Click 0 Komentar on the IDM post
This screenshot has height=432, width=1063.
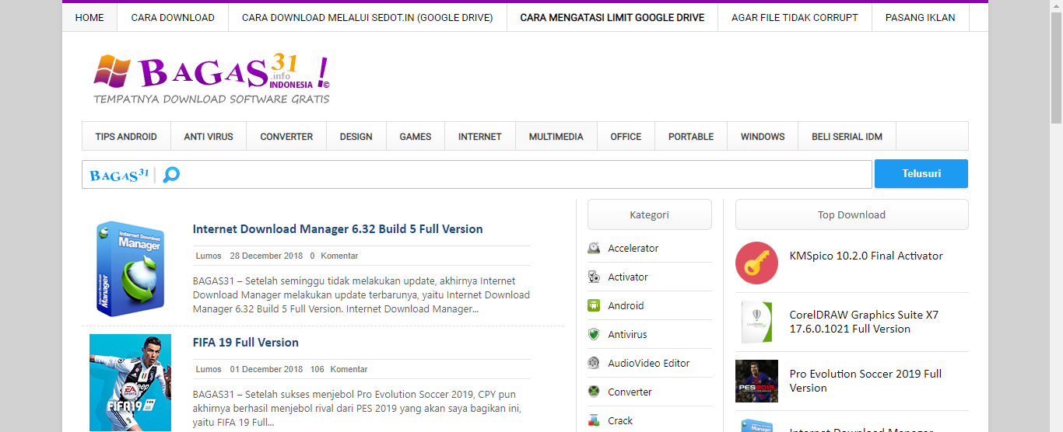pyautogui.click(x=334, y=256)
